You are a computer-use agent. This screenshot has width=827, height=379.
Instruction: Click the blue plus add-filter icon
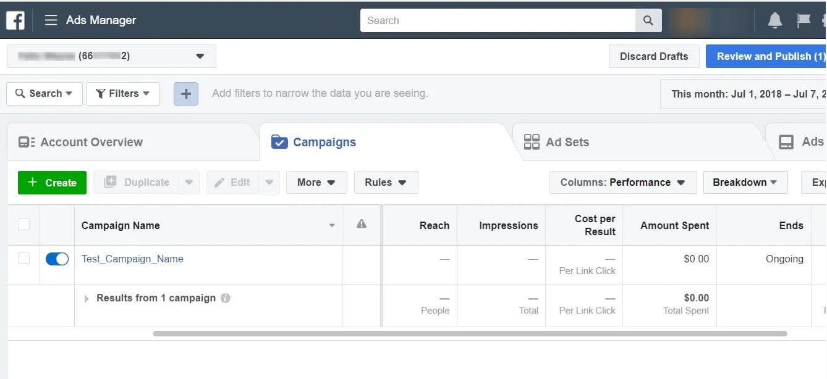pos(186,94)
